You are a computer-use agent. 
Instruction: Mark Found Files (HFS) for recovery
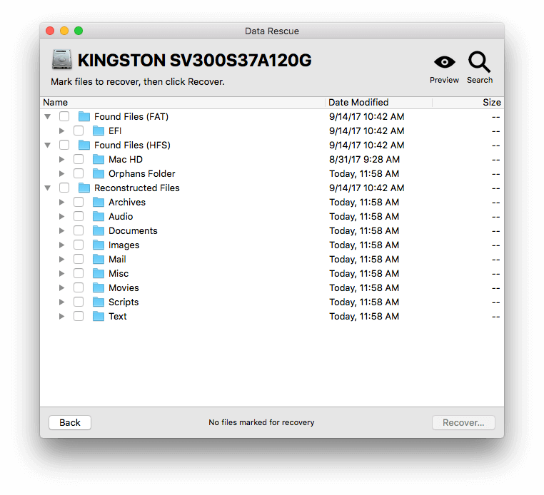64,145
